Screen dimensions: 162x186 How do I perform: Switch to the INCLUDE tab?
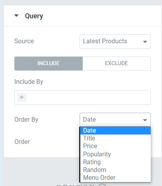click(49, 64)
